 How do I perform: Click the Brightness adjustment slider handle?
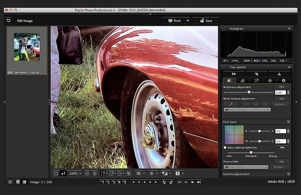(x=249, y=92)
